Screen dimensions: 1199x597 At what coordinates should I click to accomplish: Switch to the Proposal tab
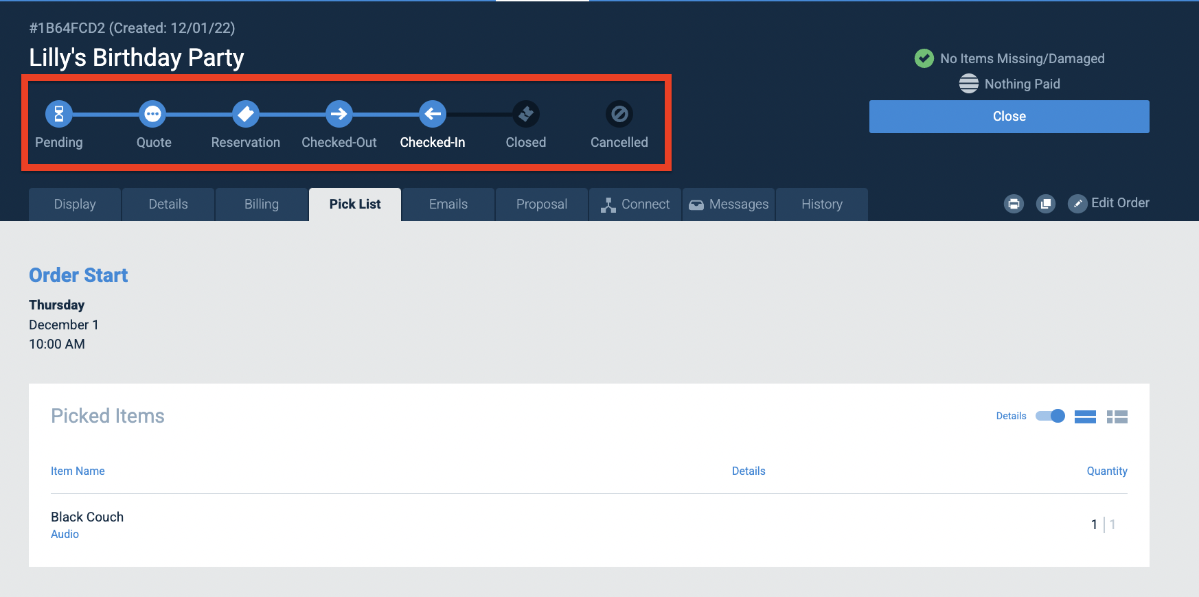point(542,204)
